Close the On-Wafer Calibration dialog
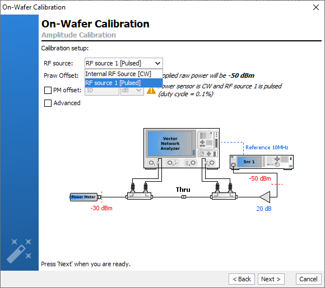The image size is (325, 288). pos(316,7)
